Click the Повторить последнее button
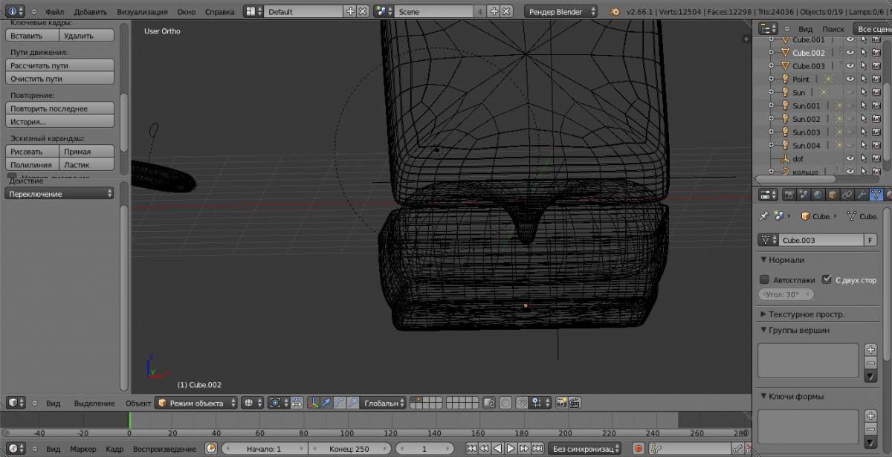This screenshot has height=457, width=892. (x=60, y=108)
